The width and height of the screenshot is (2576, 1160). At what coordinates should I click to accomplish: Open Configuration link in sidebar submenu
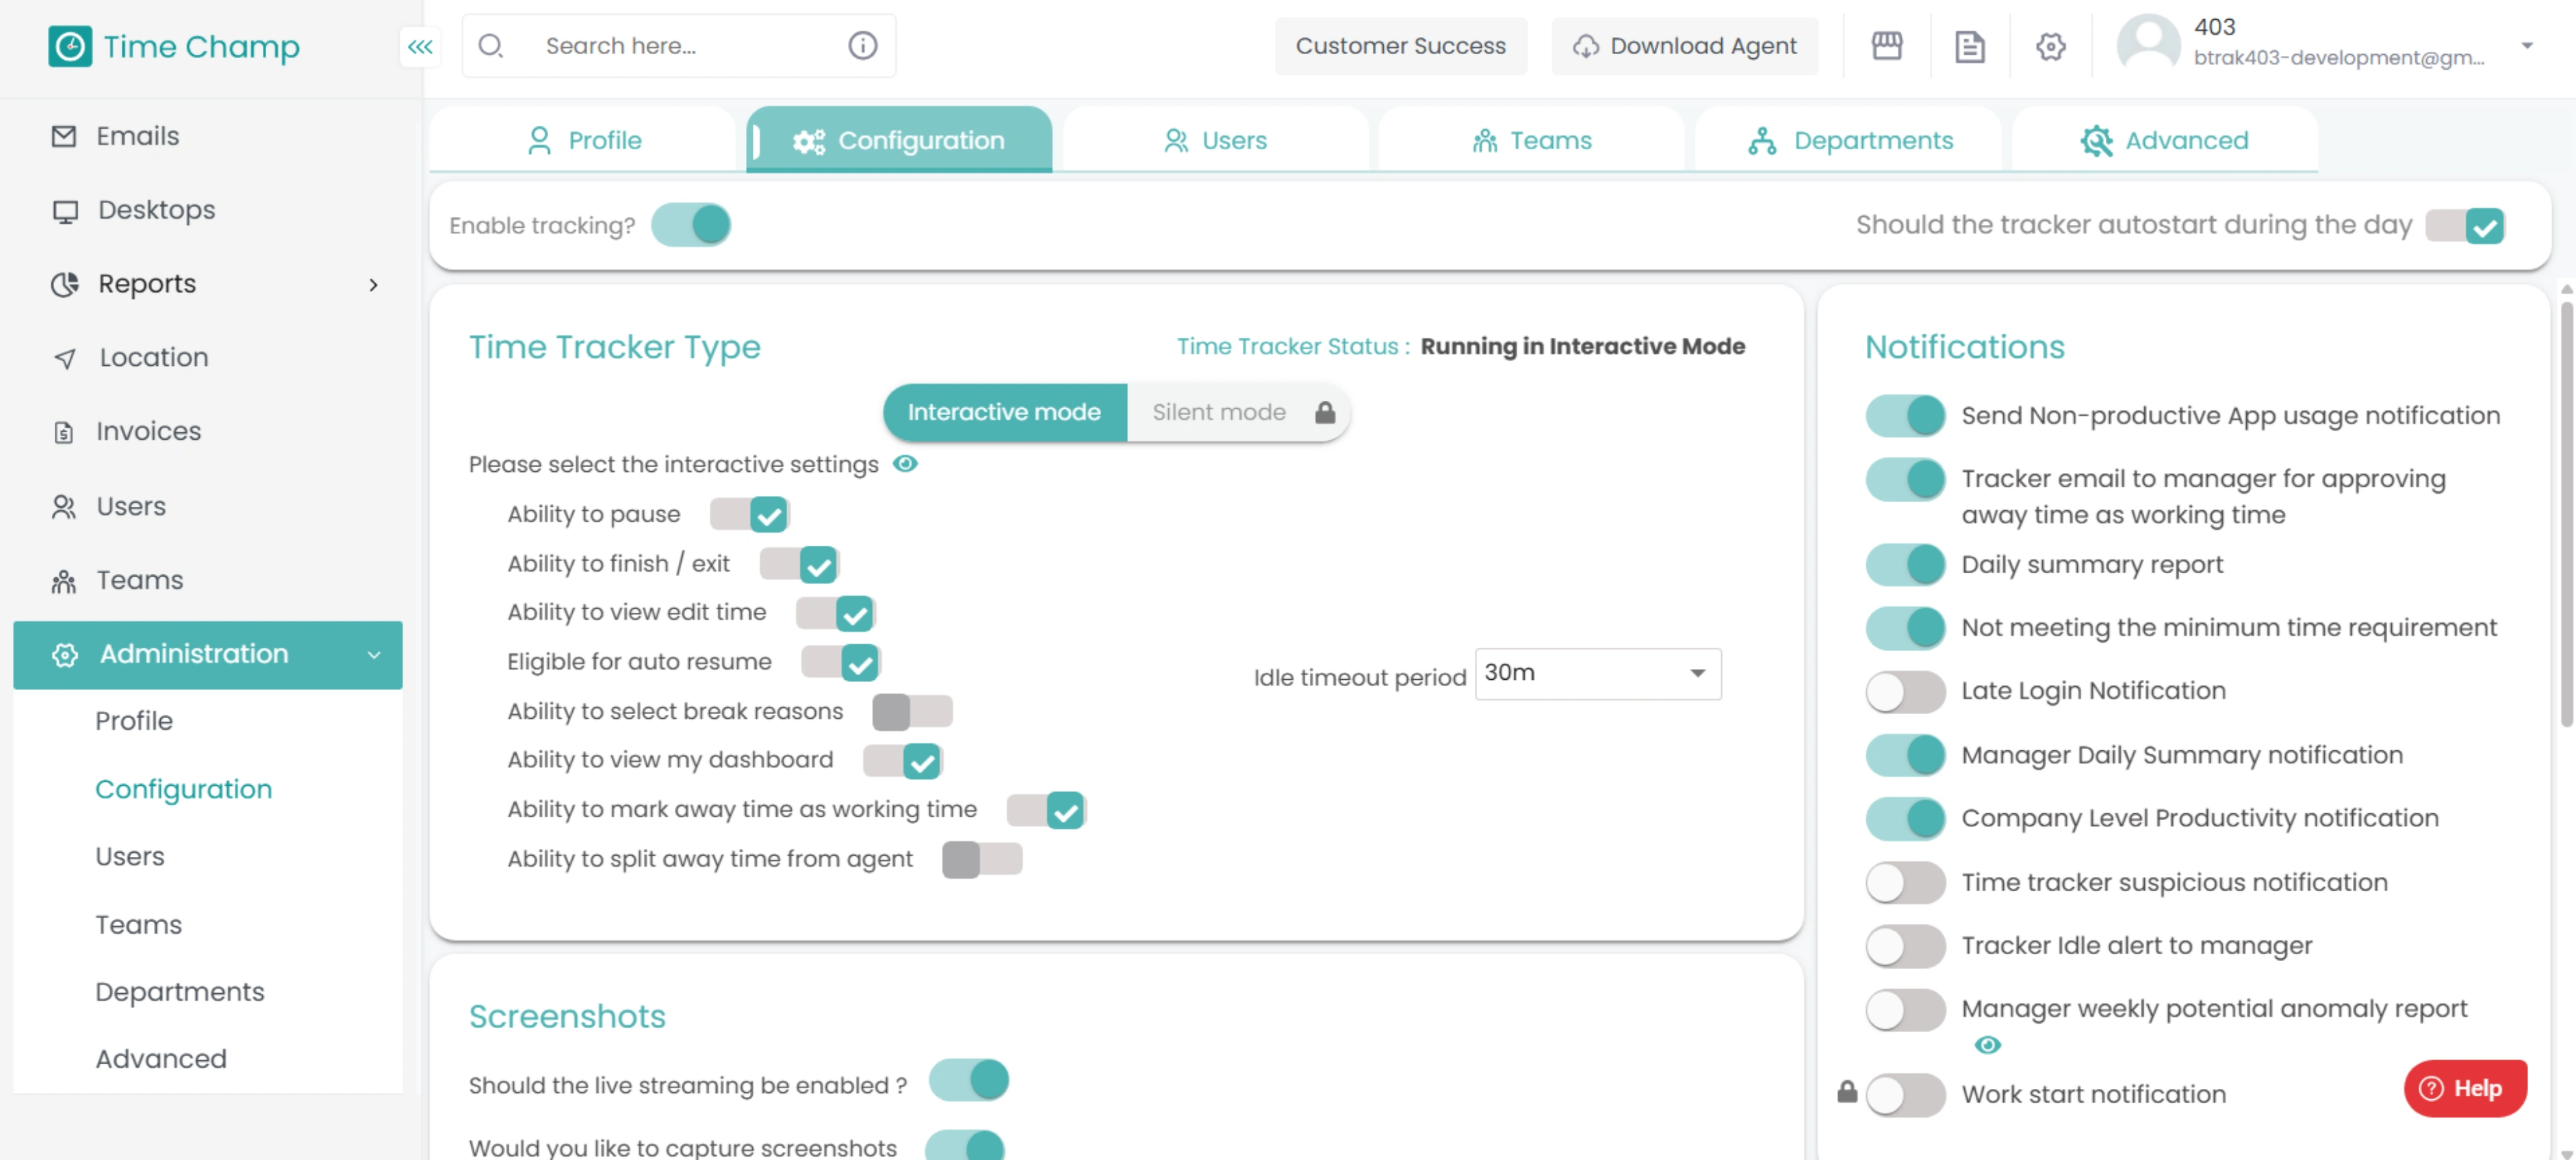click(183, 789)
